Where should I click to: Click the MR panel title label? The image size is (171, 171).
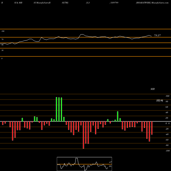pos(153,89)
